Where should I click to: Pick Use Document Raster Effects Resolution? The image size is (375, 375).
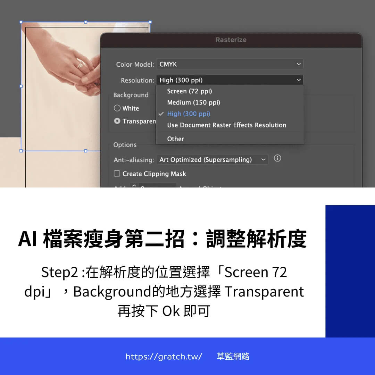click(x=227, y=125)
